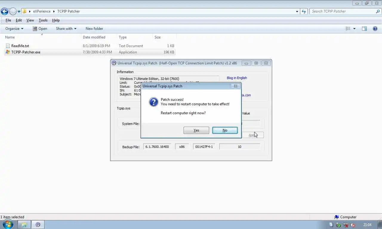Click the Windows Start orb
Viewport: 382px width, 229px height.
click(x=8, y=225)
